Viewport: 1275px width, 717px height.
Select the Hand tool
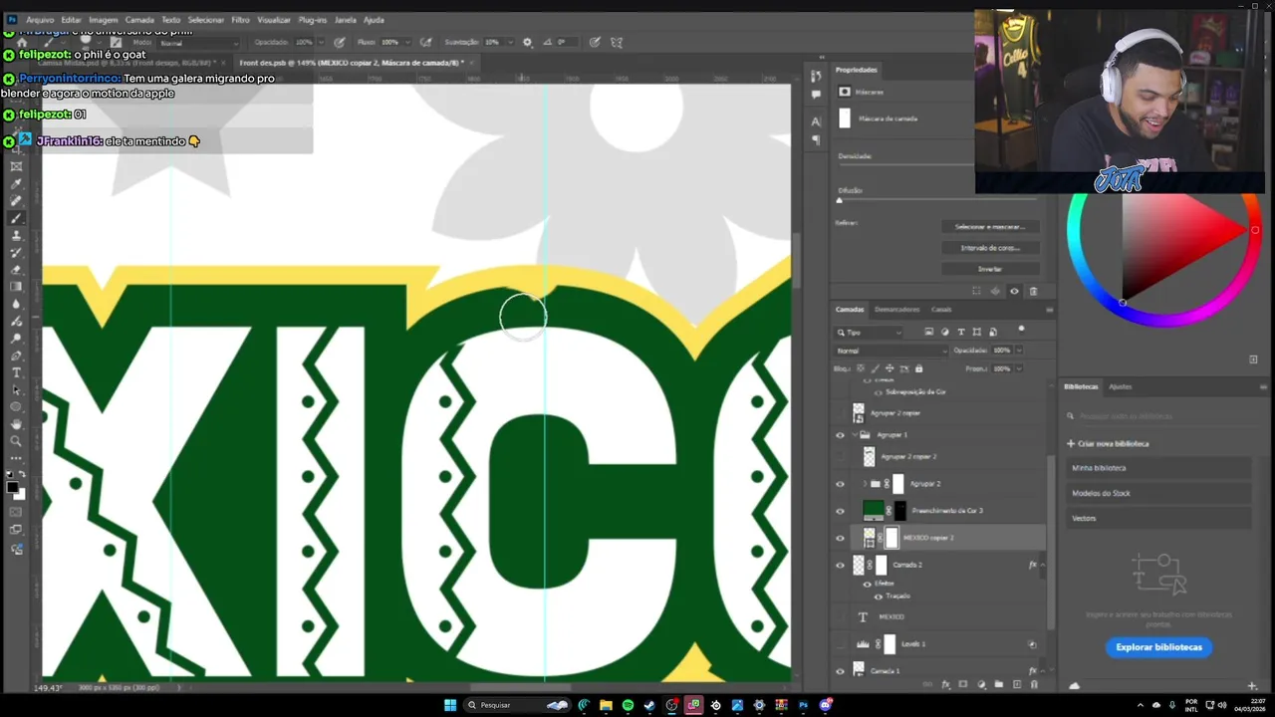point(16,423)
